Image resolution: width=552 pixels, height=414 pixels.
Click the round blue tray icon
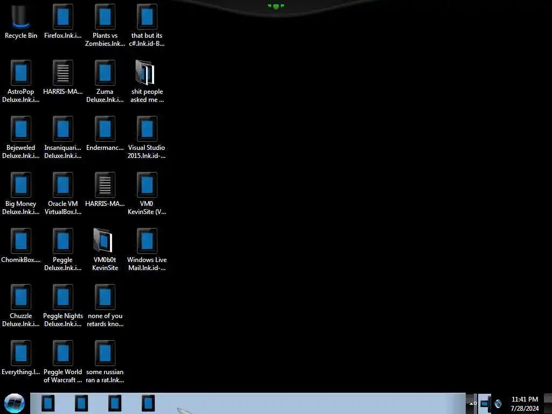(498, 403)
